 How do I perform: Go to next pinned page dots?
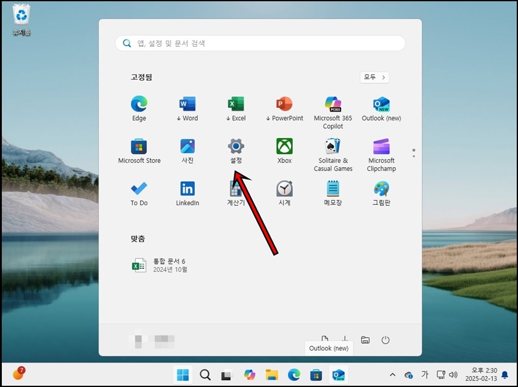pos(414,153)
